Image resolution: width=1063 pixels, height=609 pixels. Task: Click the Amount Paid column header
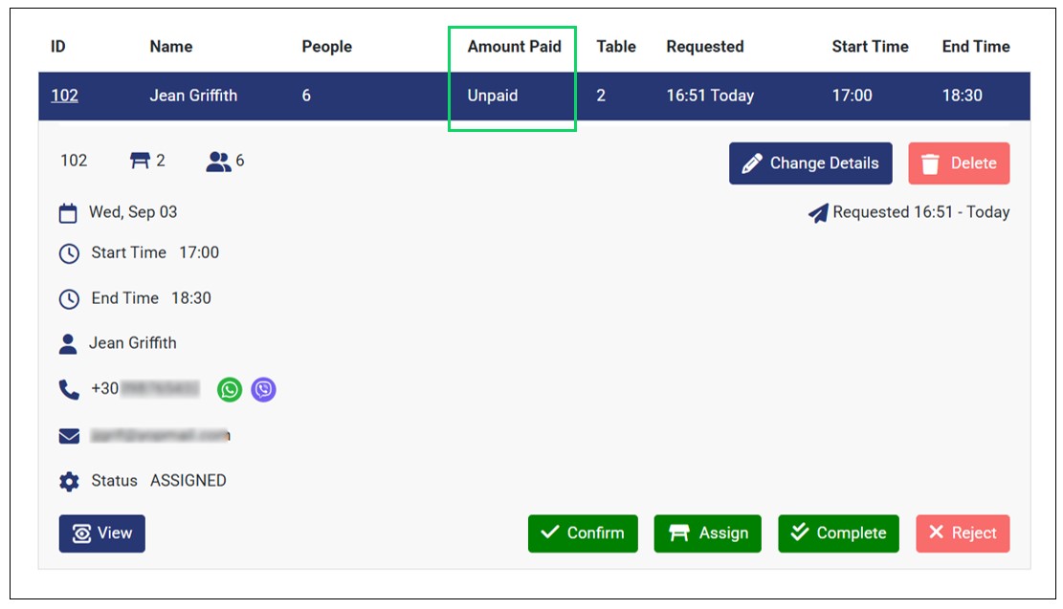click(514, 46)
